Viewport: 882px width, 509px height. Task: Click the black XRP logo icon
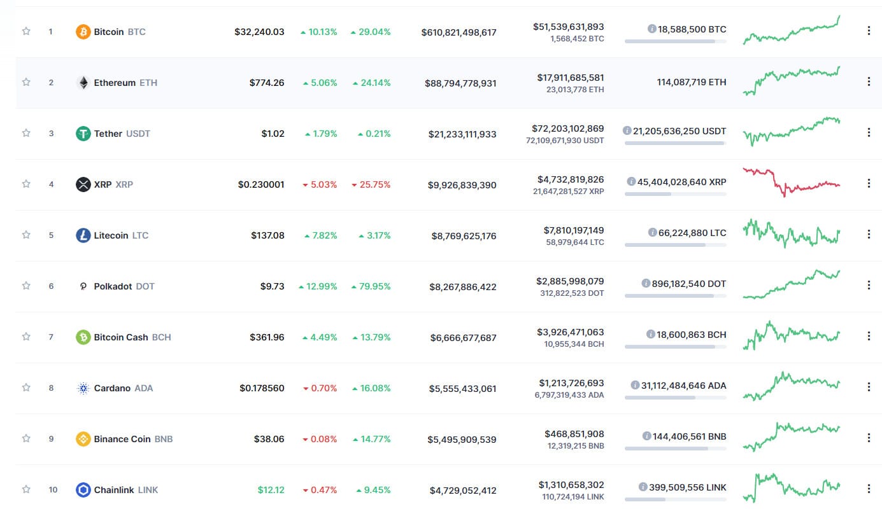(83, 185)
